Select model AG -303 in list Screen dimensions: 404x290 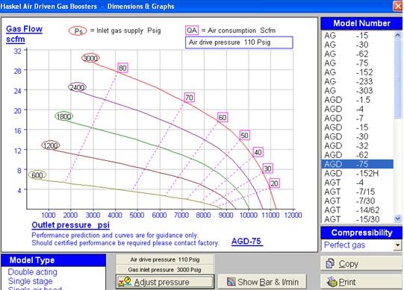pos(358,90)
